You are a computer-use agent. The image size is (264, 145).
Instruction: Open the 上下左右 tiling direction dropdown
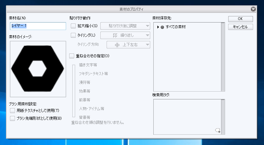[x=128, y=45]
